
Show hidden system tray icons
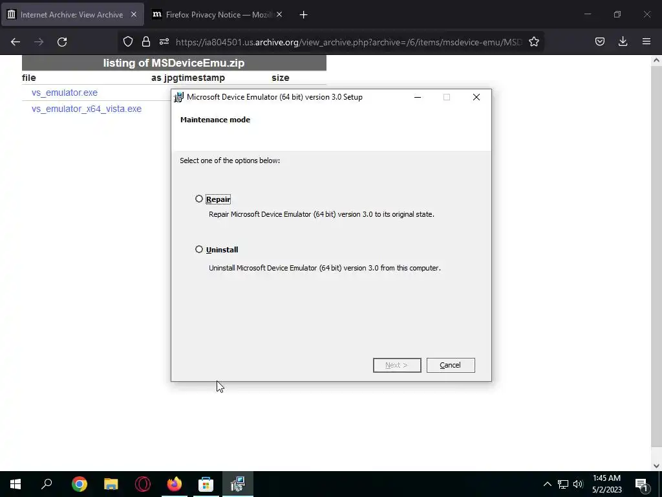(547, 484)
